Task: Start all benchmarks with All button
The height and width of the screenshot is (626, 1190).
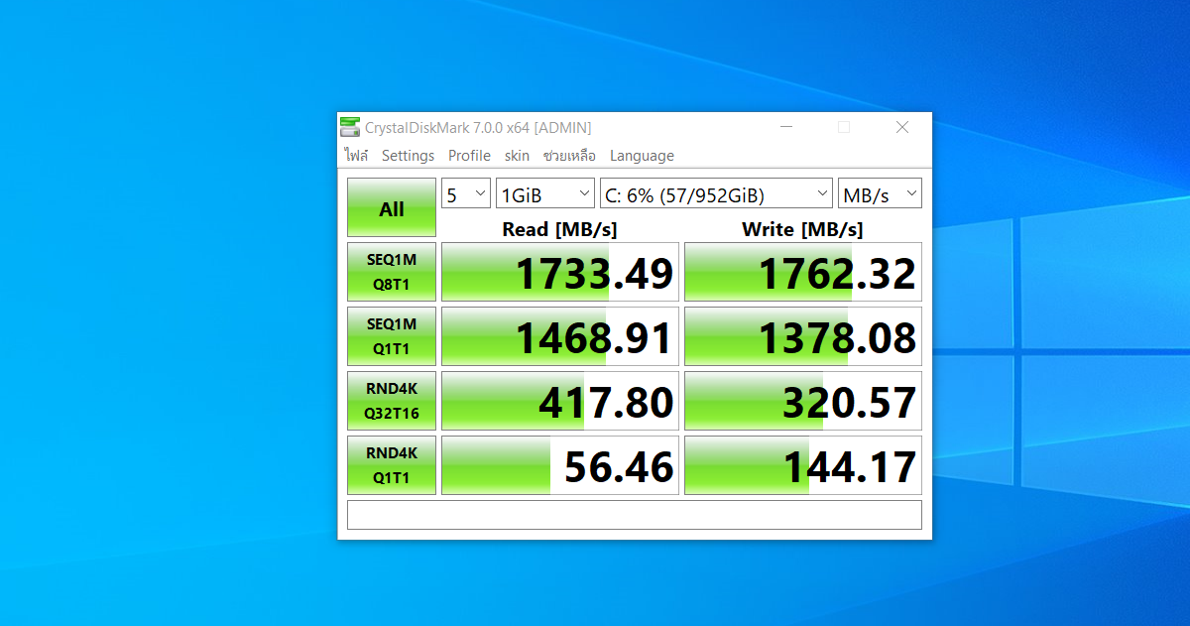Action: click(392, 208)
